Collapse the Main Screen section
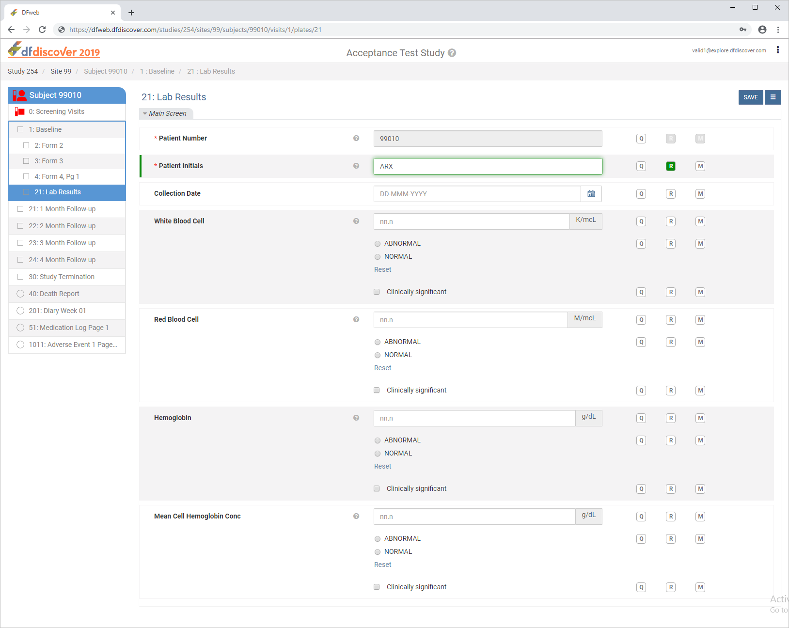Viewport: 789px width, 628px height. [167, 113]
